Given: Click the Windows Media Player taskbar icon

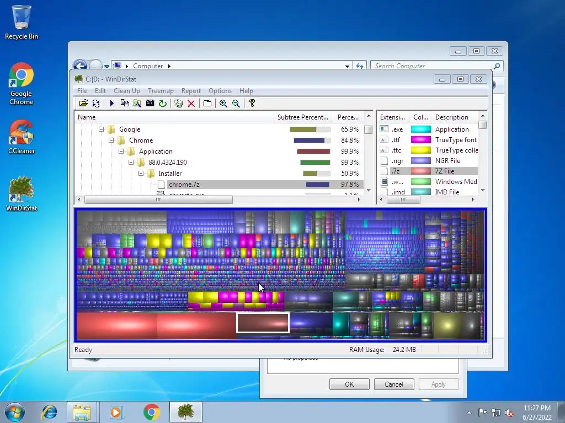Looking at the screenshot, I should pos(116,412).
